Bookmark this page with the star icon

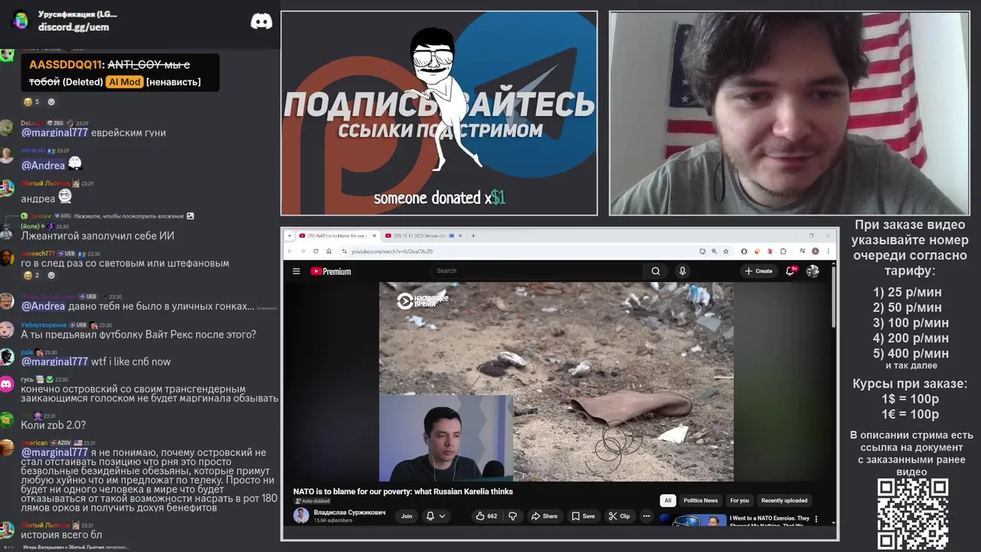(x=726, y=251)
